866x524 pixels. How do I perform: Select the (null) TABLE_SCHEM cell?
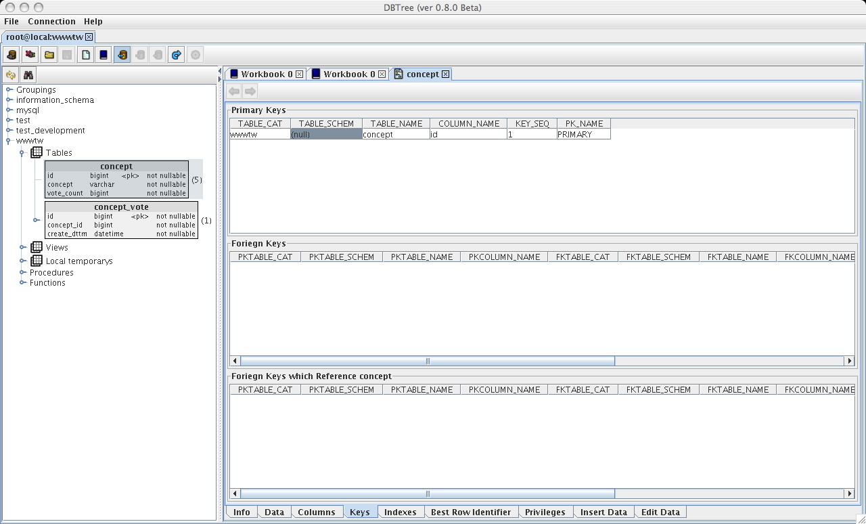click(326, 135)
